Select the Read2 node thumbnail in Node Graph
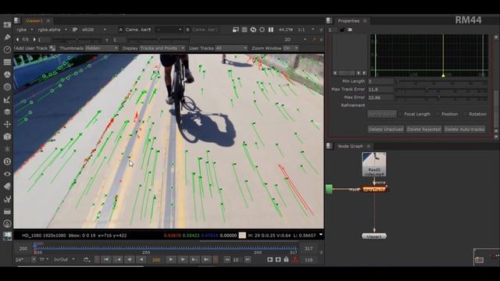The image size is (500, 281). click(374, 164)
